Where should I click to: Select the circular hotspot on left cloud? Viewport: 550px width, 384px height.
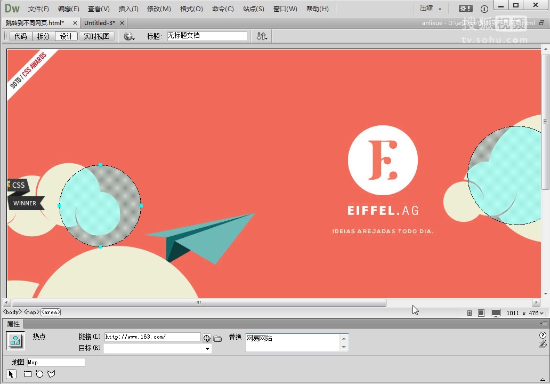100,206
